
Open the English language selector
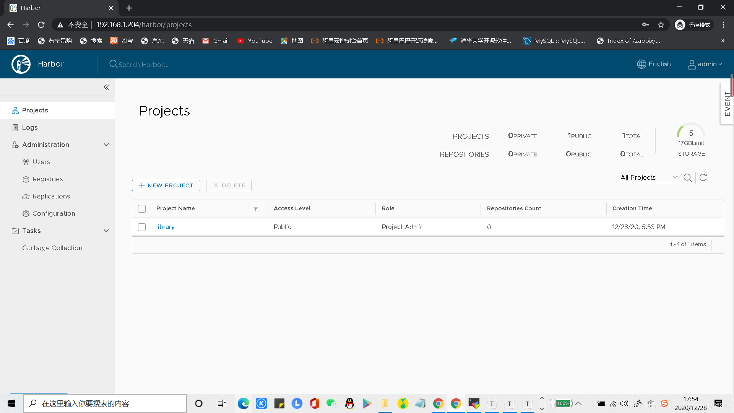click(654, 64)
